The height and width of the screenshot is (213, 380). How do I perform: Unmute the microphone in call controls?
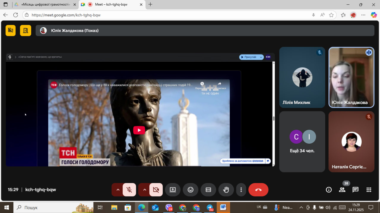129,190
